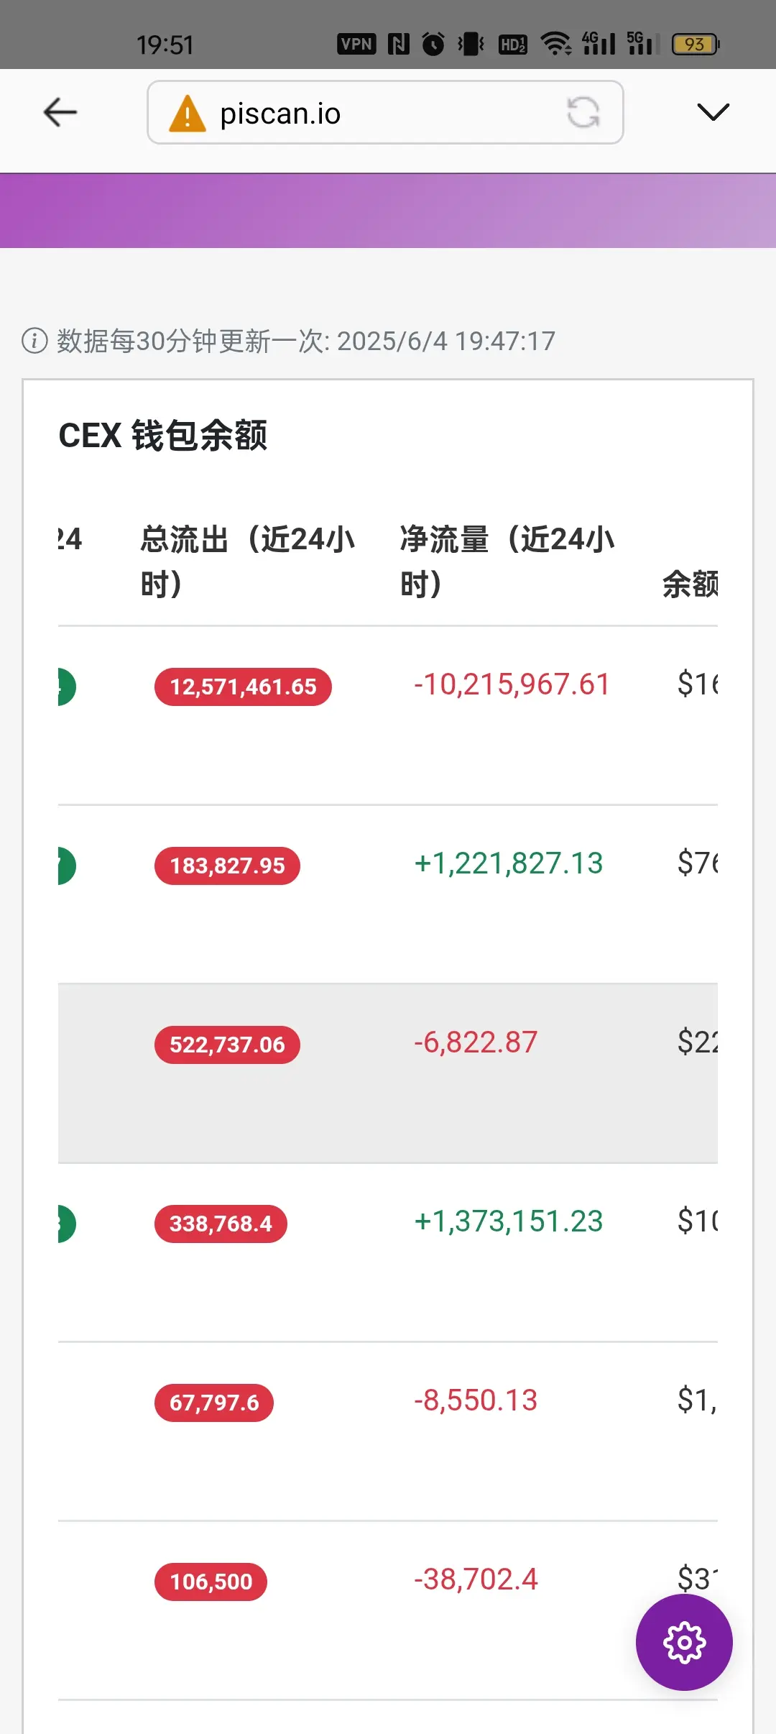Tap the Wi-Fi signal status icon
Image resolution: width=776 pixels, height=1734 pixels.
pos(556,45)
